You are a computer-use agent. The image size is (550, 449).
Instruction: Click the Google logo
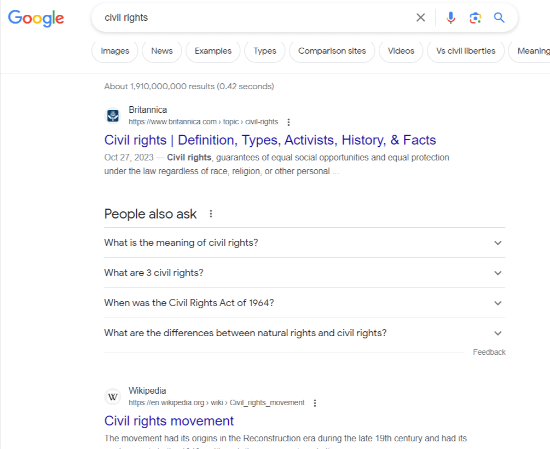coord(36,18)
